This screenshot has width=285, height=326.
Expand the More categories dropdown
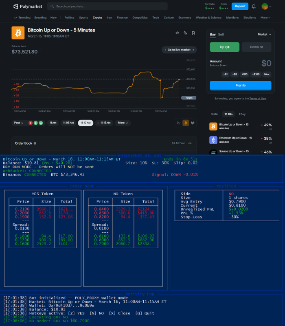click(x=265, y=18)
